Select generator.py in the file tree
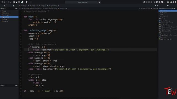 pyautogui.click(x=9, y=17)
